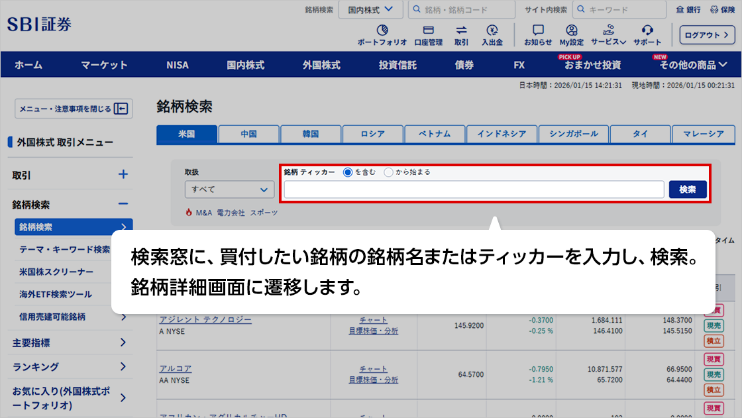Click the ticker search input field

pyautogui.click(x=474, y=189)
